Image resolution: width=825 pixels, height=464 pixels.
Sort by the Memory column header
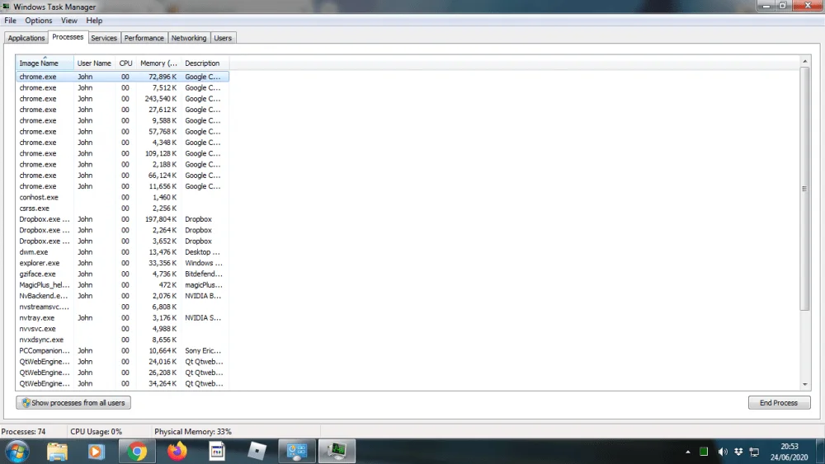158,63
